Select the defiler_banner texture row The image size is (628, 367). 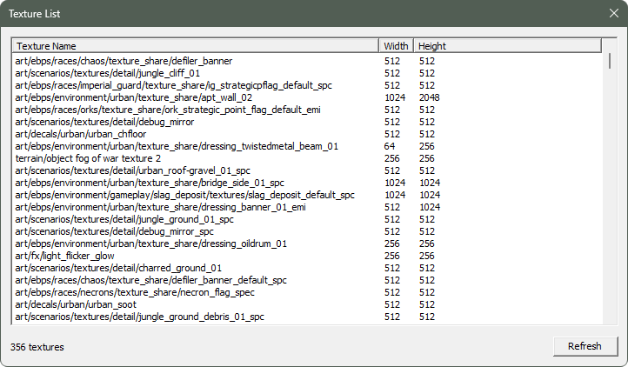[124, 62]
